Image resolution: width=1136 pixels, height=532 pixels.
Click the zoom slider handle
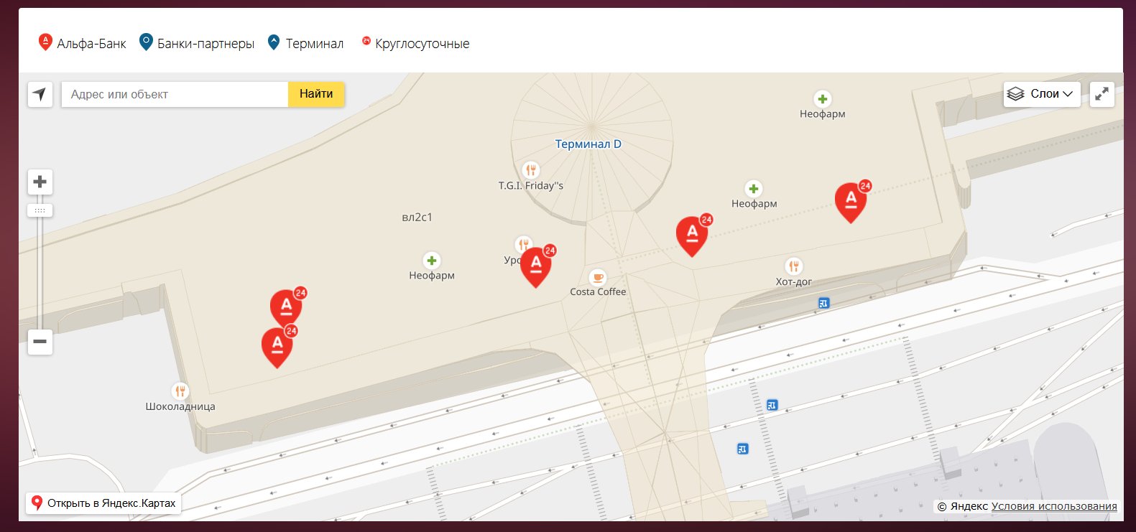click(x=40, y=210)
